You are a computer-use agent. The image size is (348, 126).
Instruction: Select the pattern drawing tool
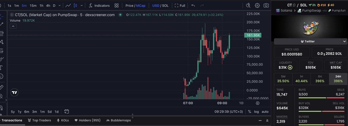click(x=1, y=42)
